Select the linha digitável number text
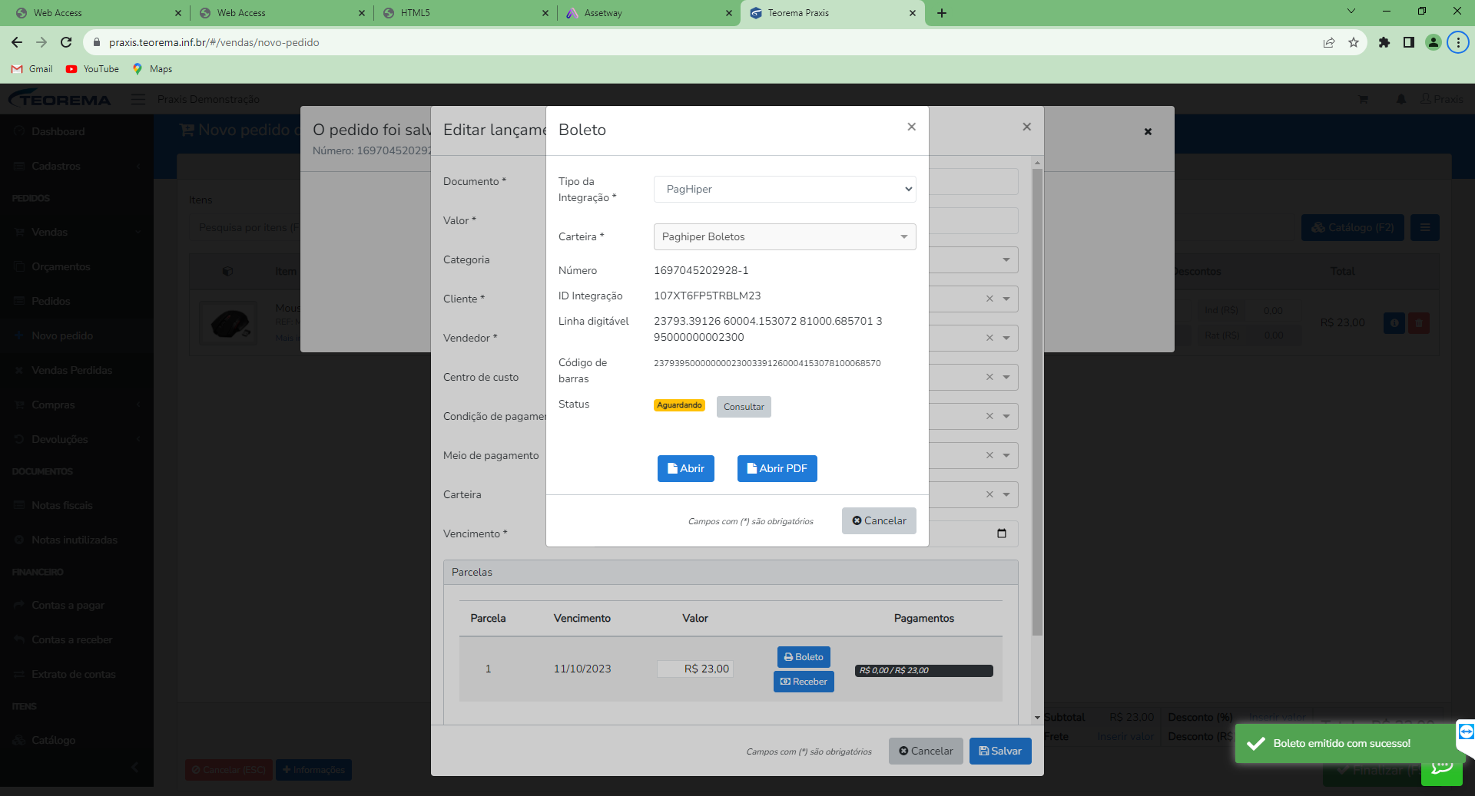Image resolution: width=1475 pixels, height=796 pixels. 767,329
